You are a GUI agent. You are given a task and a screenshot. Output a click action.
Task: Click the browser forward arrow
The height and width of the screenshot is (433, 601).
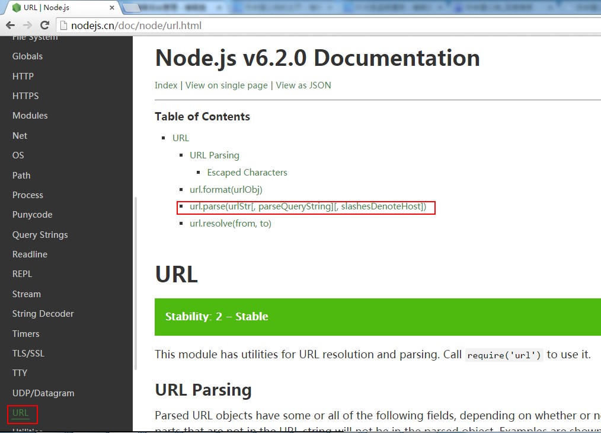click(27, 26)
